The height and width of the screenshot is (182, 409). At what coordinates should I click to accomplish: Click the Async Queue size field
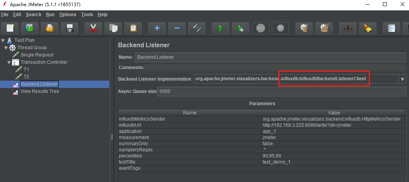click(x=281, y=91)
